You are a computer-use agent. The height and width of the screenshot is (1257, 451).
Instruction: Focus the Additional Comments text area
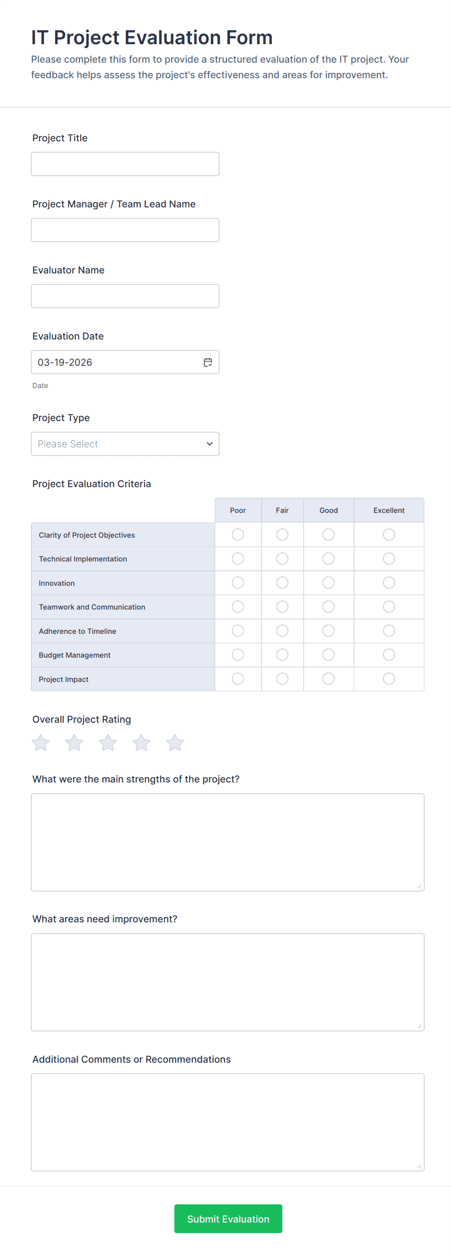[227, 1122]
